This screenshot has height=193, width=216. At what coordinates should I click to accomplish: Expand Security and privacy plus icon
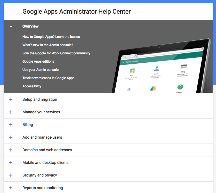coord(11,175)
